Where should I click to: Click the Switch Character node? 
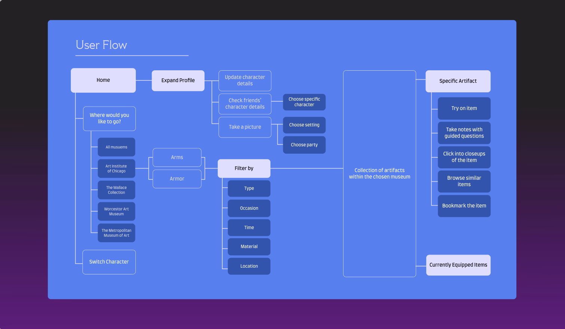click(109, 262)
